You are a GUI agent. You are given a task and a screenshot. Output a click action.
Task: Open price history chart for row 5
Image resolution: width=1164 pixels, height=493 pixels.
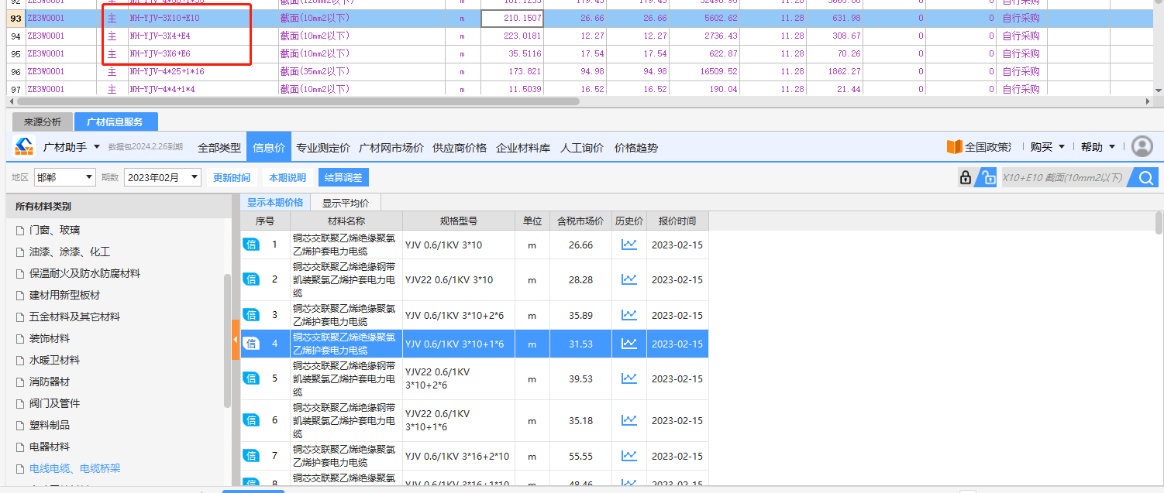point(628,378)
